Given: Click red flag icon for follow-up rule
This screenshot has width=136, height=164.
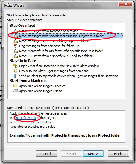Looking at the screenshot, I should tap(16, 46).
